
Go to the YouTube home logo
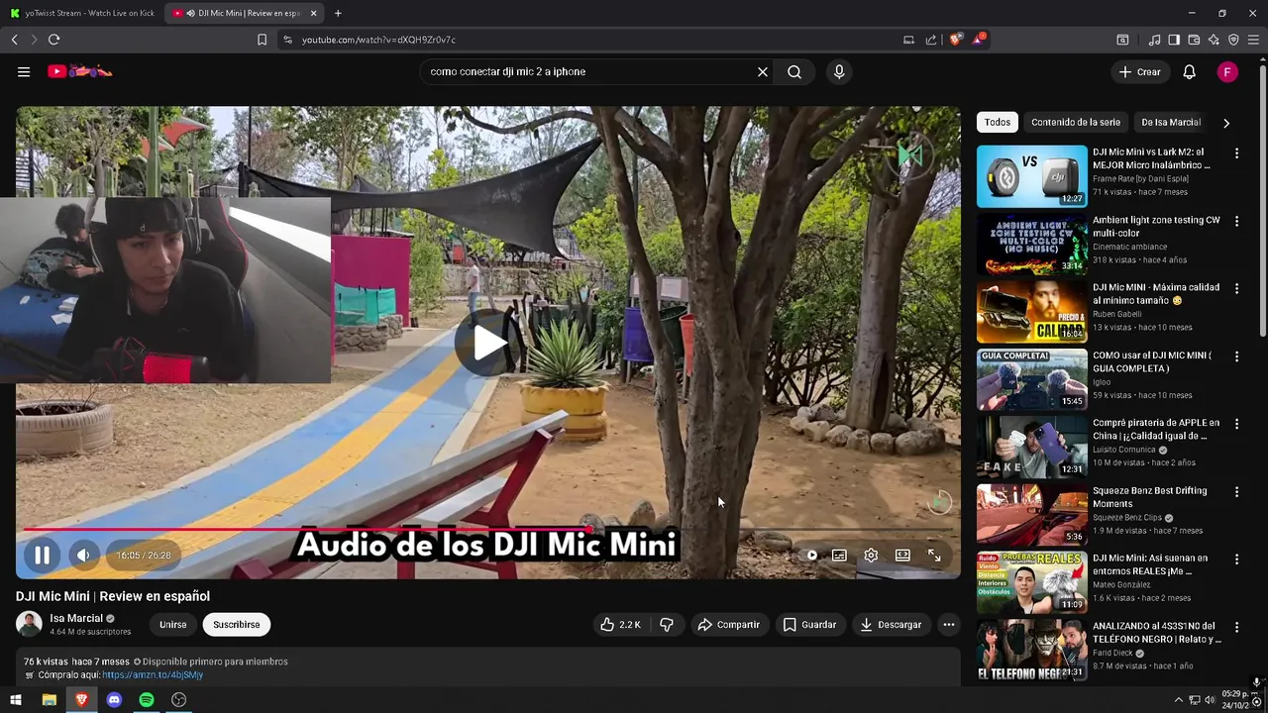80,71
